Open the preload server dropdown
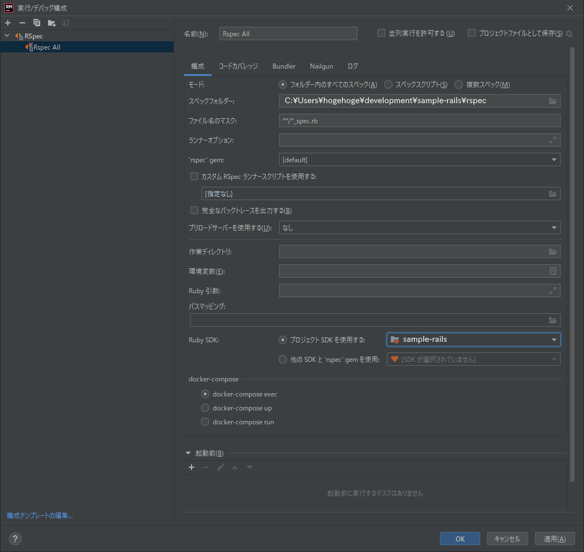Screen dimensions: 584x552 click(x=419, y=227)
